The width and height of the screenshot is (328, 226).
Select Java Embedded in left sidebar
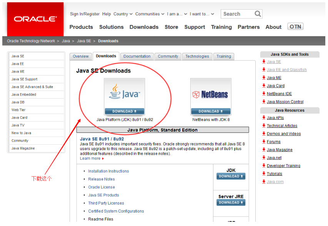pyautogui.click(x=37, y=94)
